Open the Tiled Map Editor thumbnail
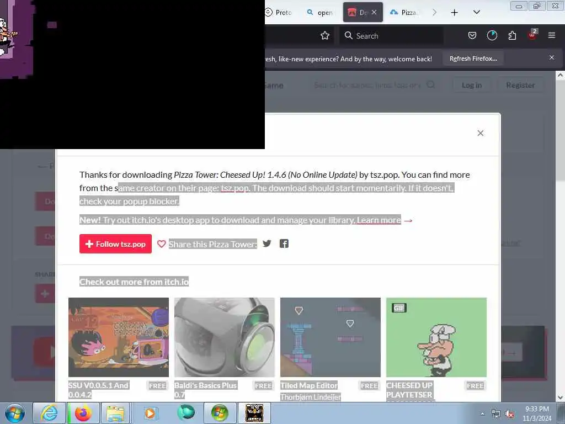 [x=331, y=337]
